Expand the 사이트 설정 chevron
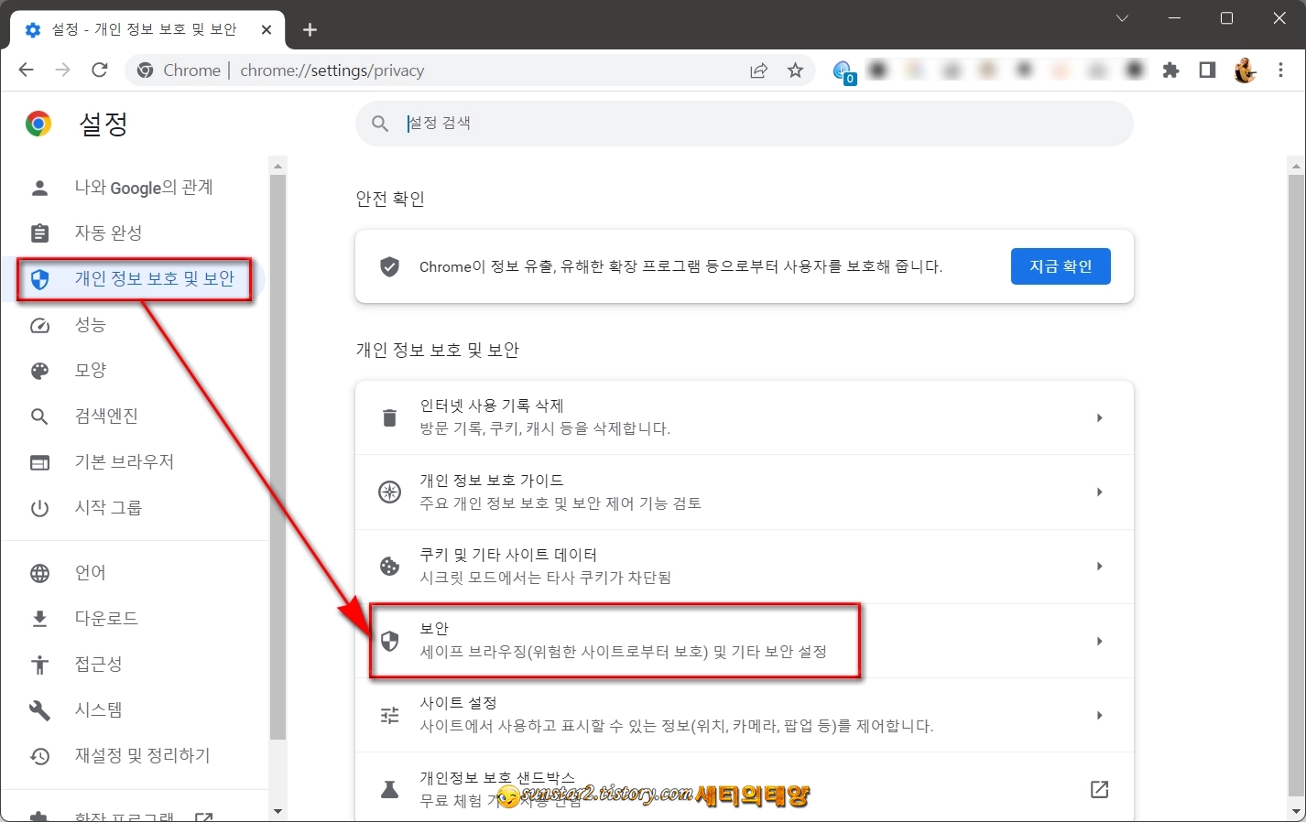Viewport: 1306px width, 822px height. click(x=1099, y=715)
